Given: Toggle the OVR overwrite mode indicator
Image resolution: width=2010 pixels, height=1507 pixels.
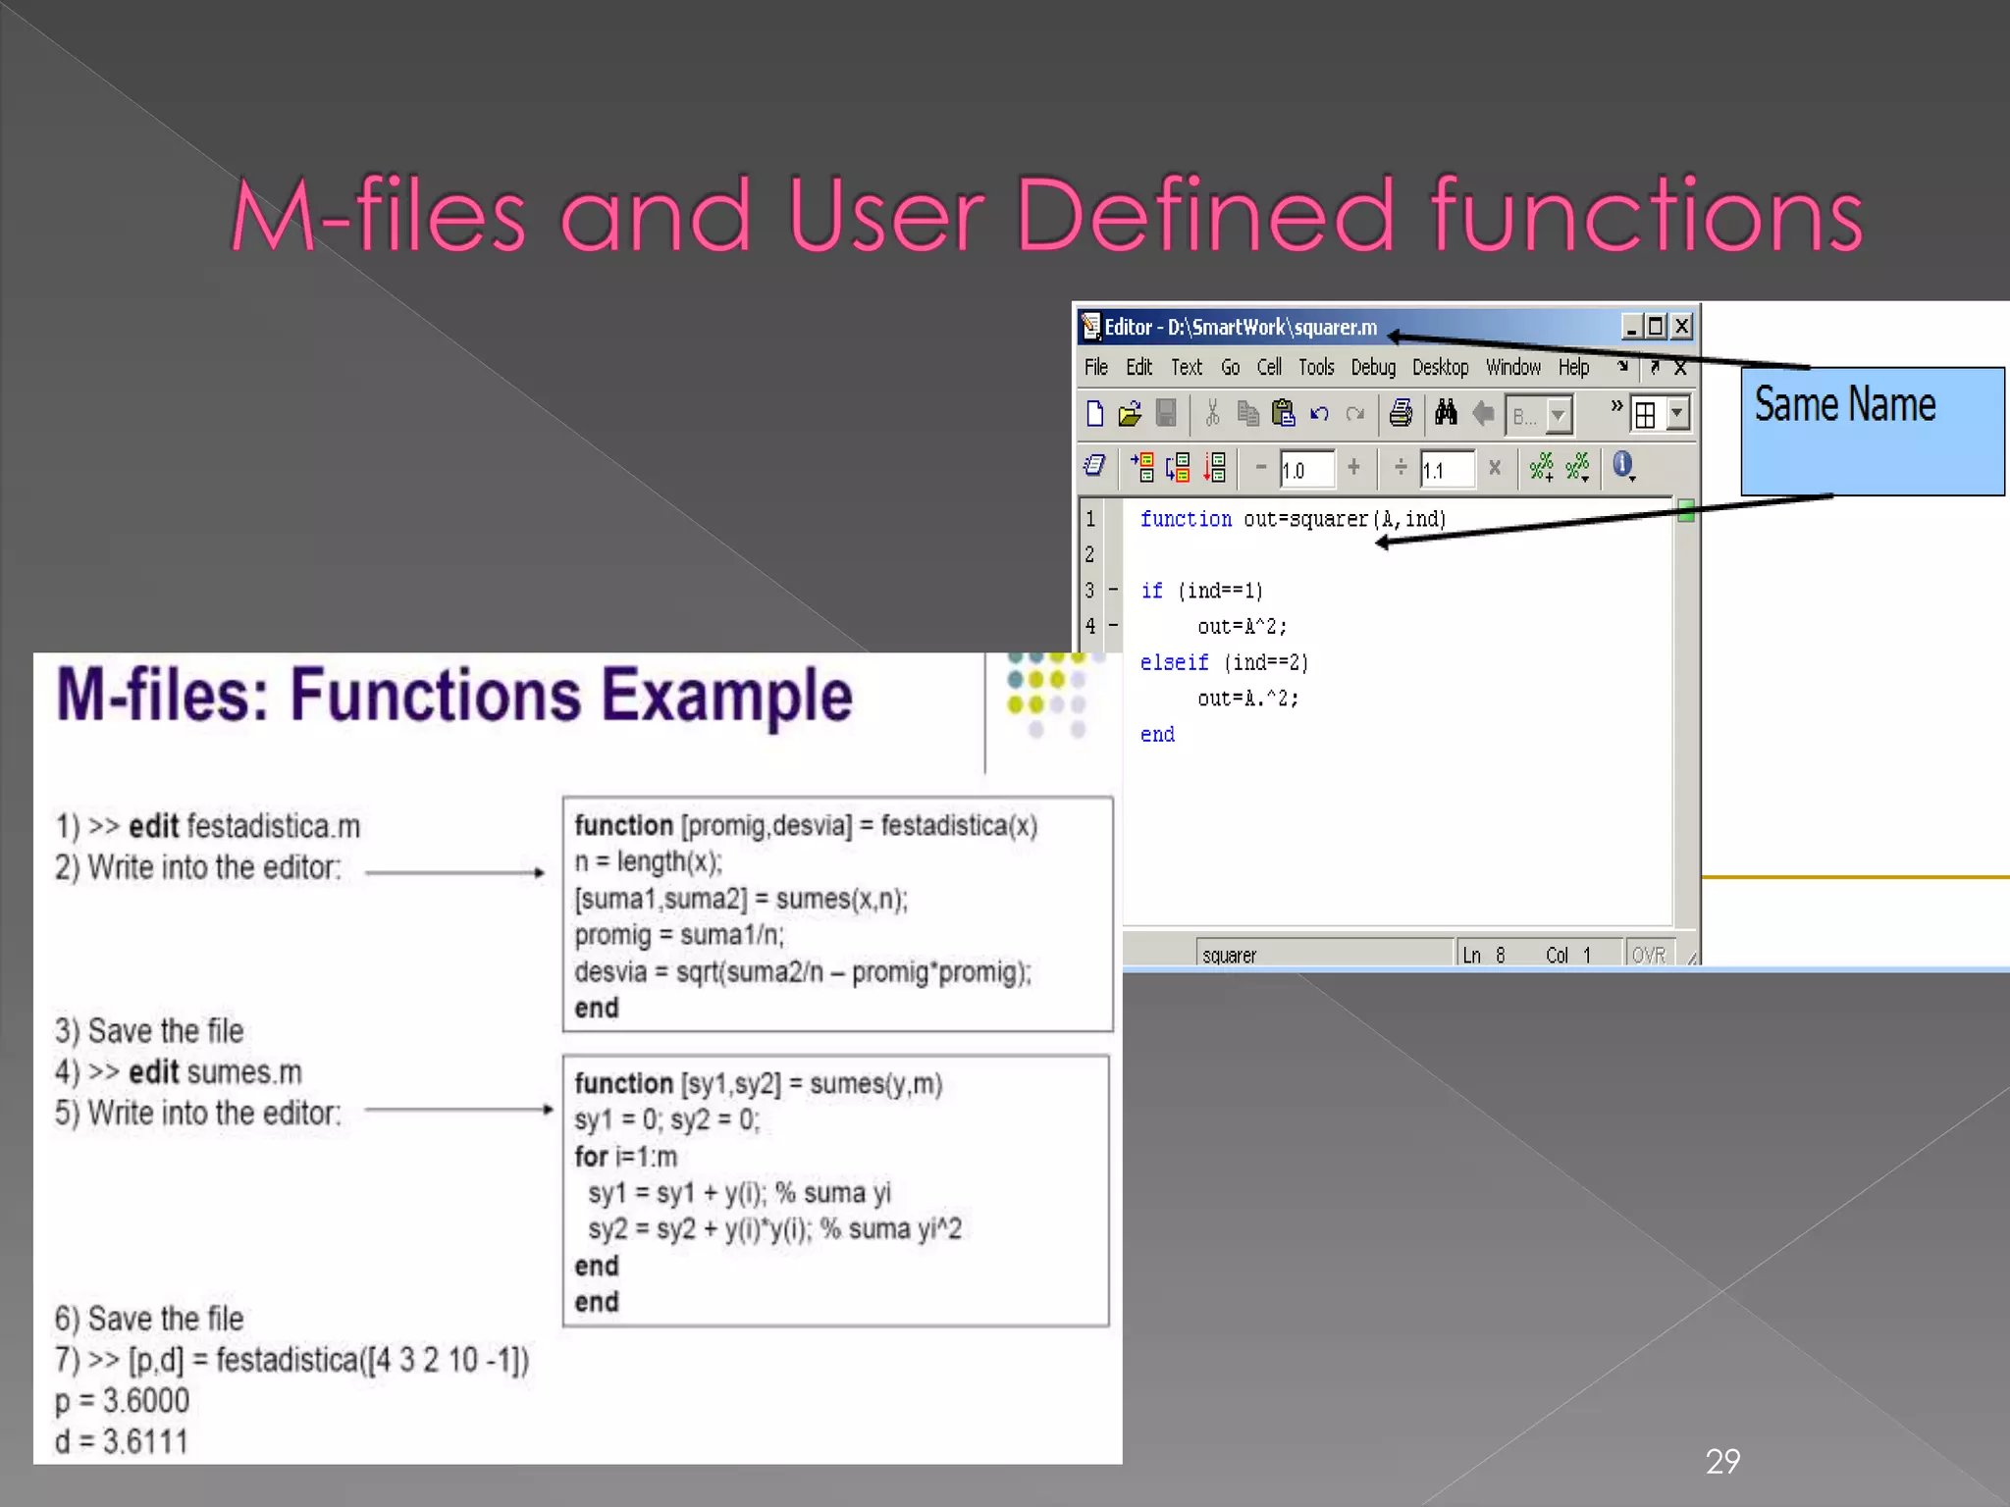Looking at the screenshot, I should (x=1648, y=955).
